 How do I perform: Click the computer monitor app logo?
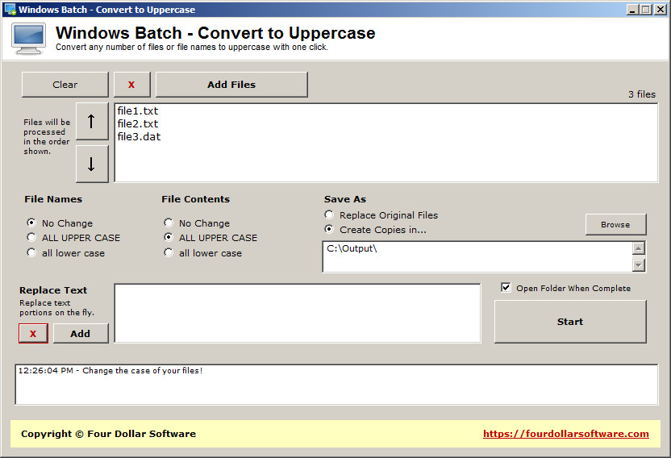coord(29,39)
